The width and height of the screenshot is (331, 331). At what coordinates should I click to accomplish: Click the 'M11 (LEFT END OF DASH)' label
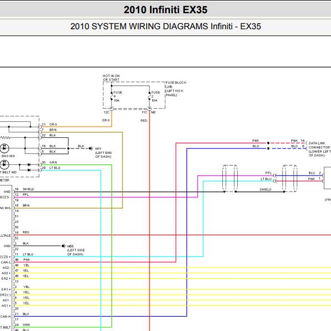(x=104, y=153)
